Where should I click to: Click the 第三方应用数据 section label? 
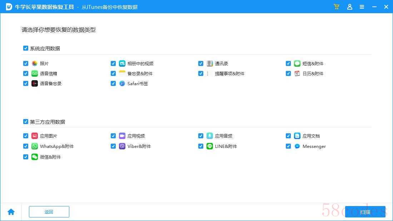click(48, 122)
